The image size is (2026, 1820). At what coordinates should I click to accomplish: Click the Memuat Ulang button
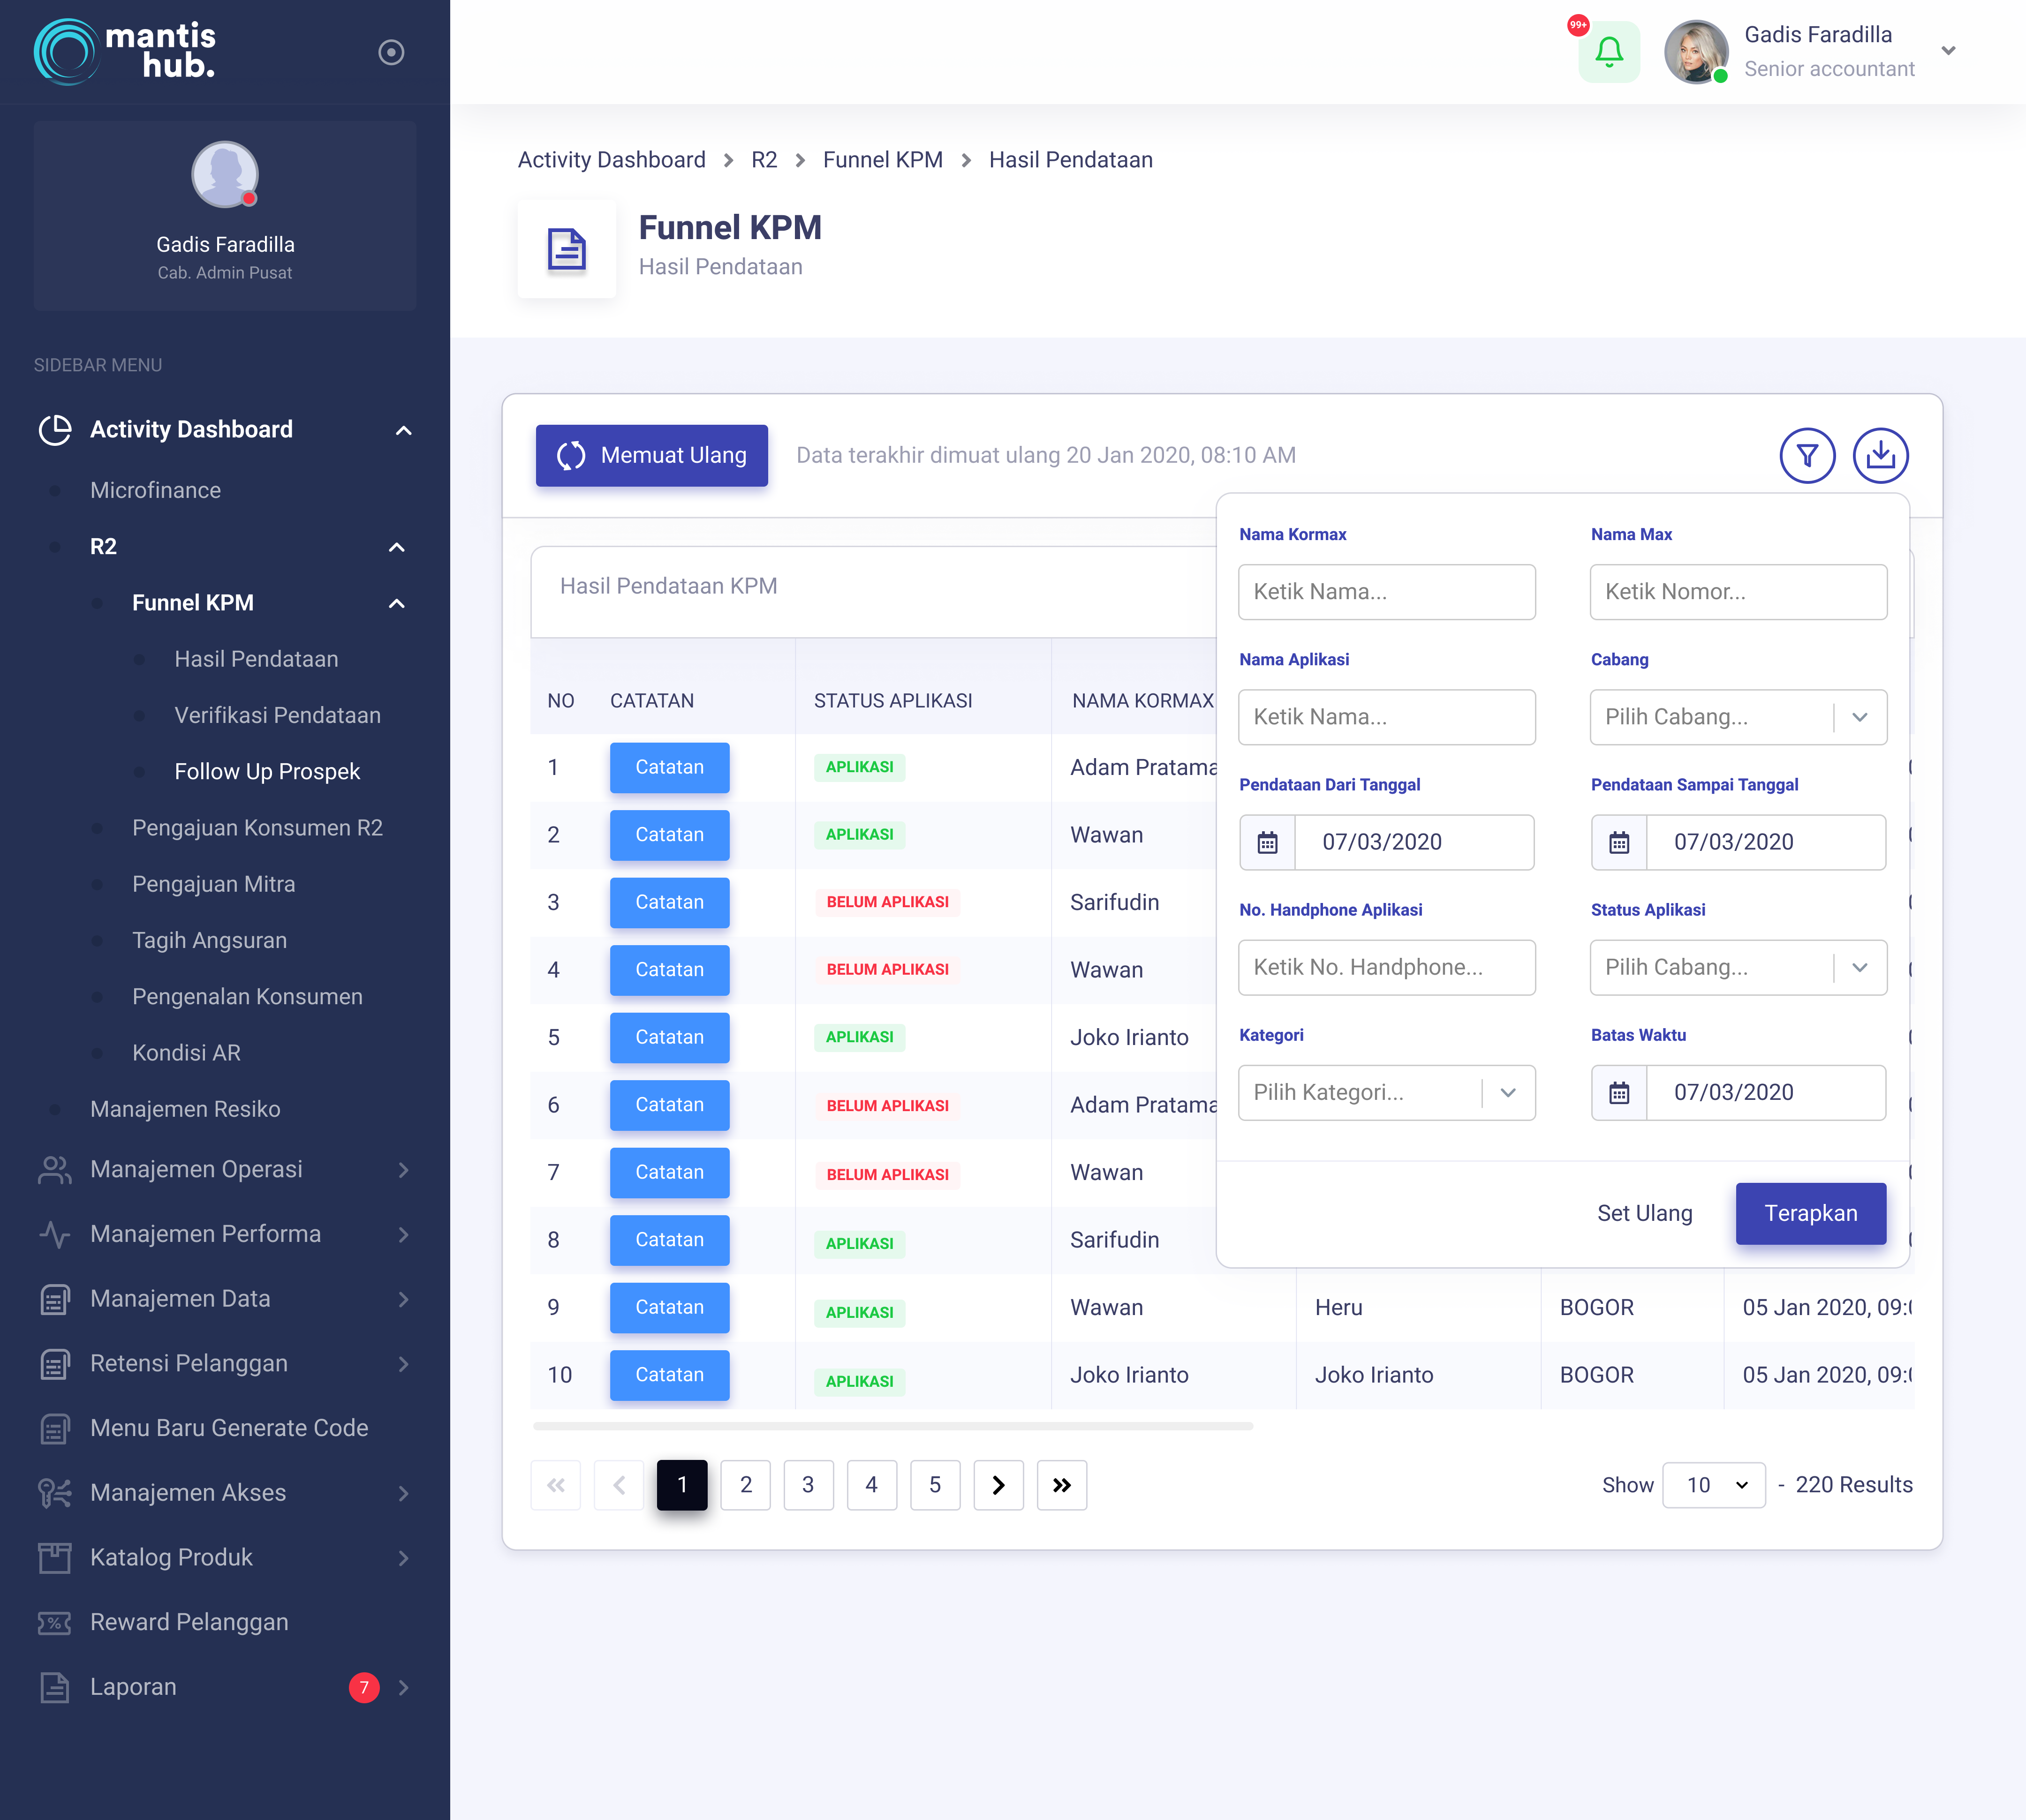click(651, 456)
